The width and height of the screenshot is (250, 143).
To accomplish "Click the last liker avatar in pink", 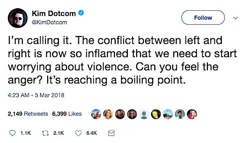I will tap(192, 114).
